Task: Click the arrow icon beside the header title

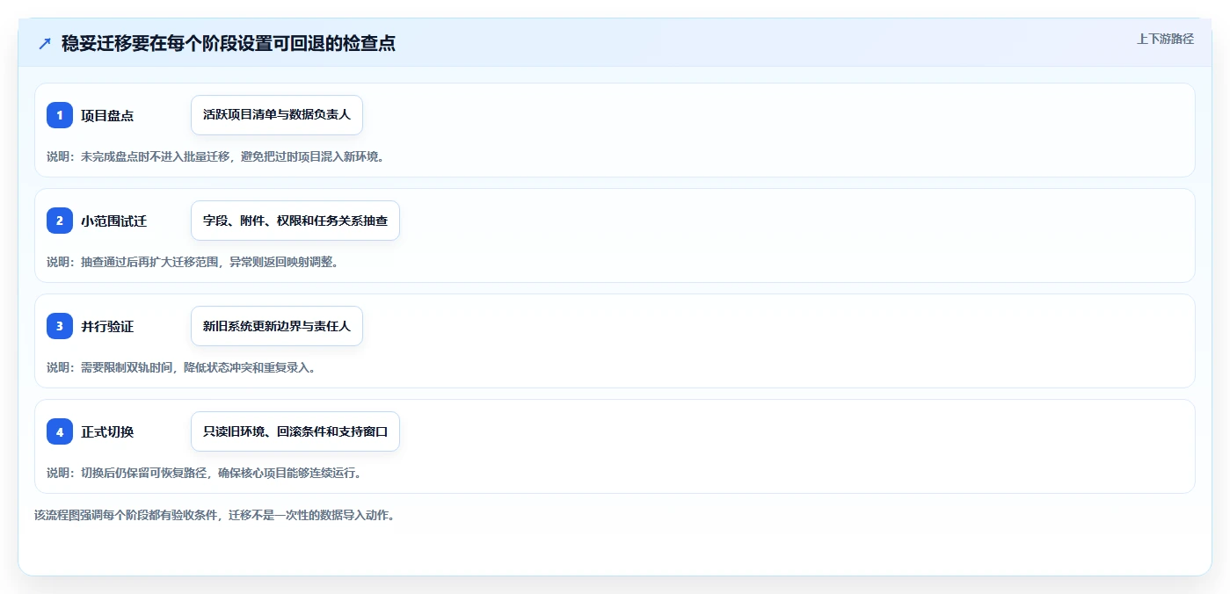Action: (45, 43)
